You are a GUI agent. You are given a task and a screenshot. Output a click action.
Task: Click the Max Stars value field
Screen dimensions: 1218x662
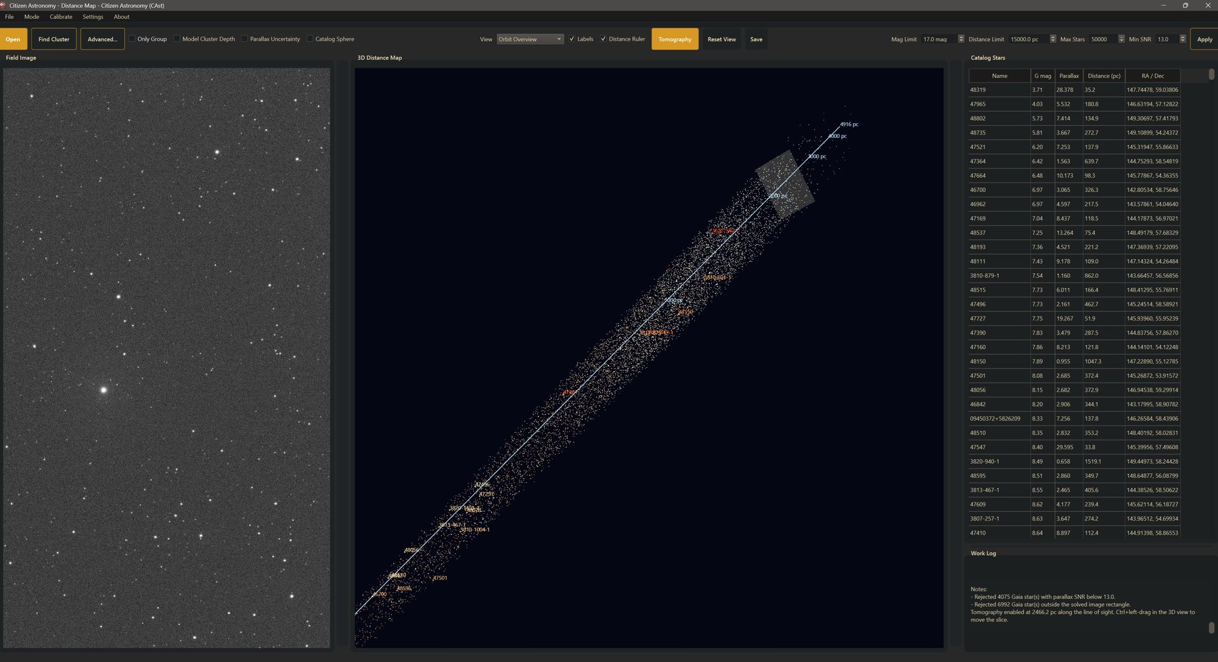click(x=1103, y=39)
